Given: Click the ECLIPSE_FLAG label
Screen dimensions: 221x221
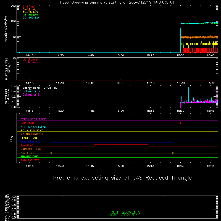Looking at the screenshot, I should [x=30, y=142].
